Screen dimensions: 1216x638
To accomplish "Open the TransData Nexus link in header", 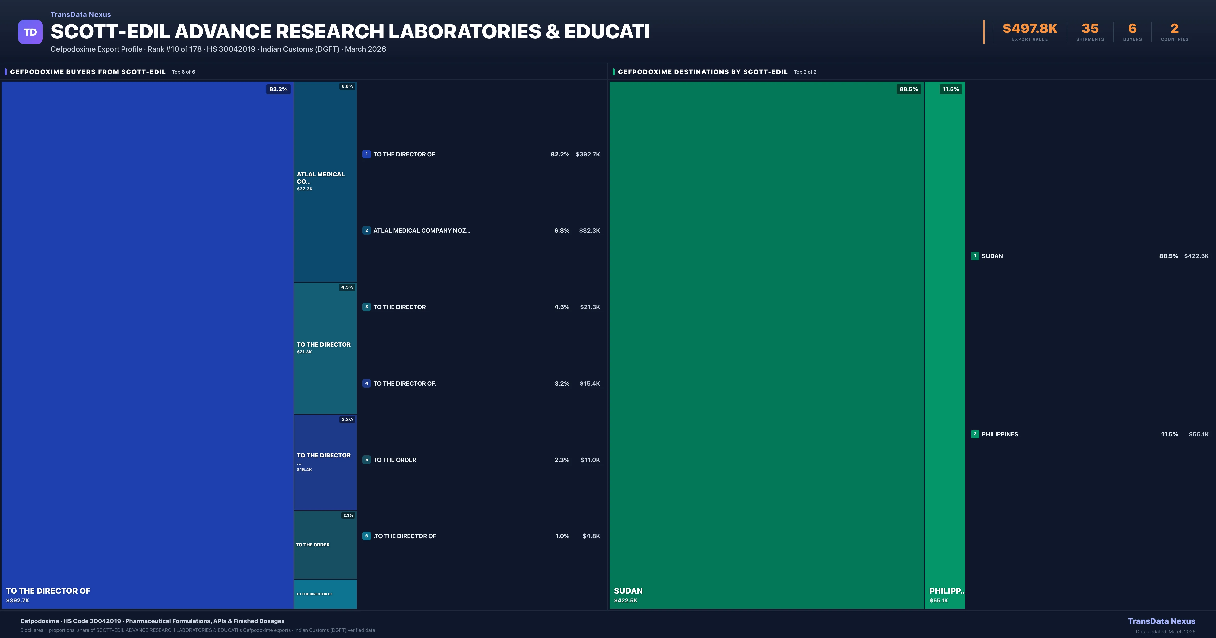I will coord(80,14).
